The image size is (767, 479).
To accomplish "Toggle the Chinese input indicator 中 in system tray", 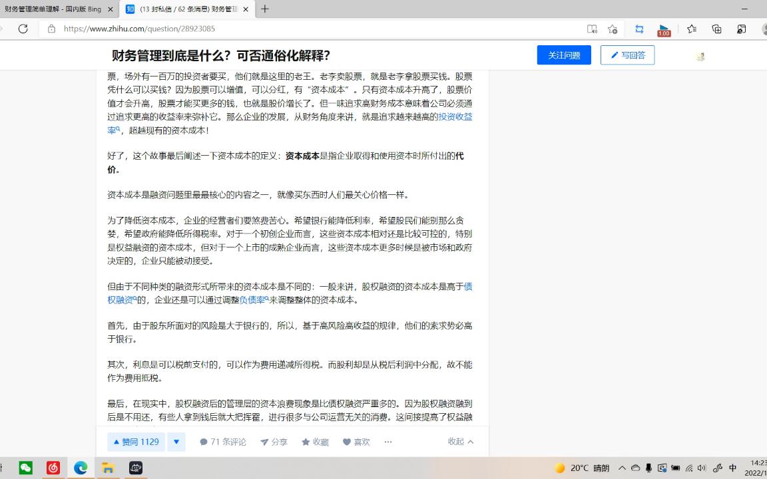I will (x=732, y=468).
